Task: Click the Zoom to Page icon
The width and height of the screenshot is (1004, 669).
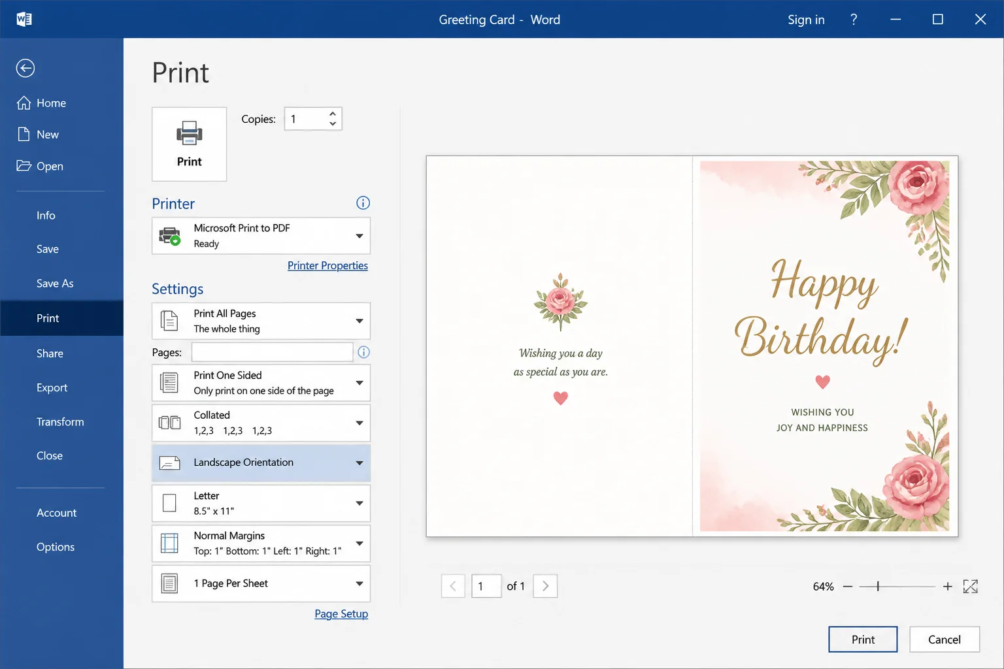Action: tap(971, 587)
